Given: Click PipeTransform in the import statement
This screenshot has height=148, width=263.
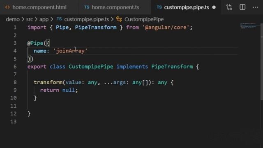Looking at the screenshot, I should tap(96, 28).
